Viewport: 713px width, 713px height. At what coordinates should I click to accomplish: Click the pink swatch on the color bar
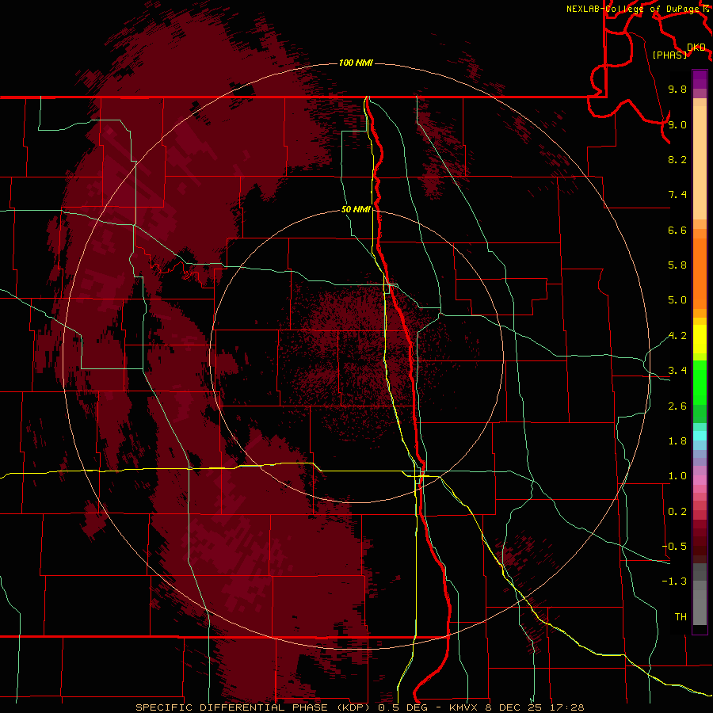click(x=700, y=480)
